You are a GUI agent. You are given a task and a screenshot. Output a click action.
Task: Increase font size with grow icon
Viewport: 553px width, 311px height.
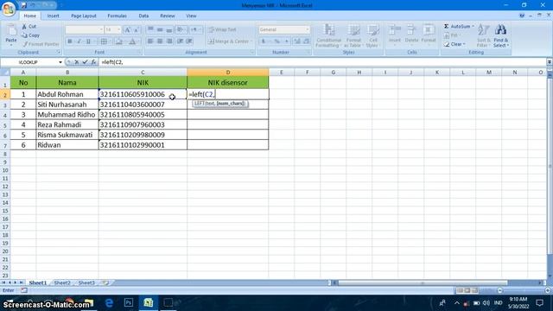pos(127,29)
